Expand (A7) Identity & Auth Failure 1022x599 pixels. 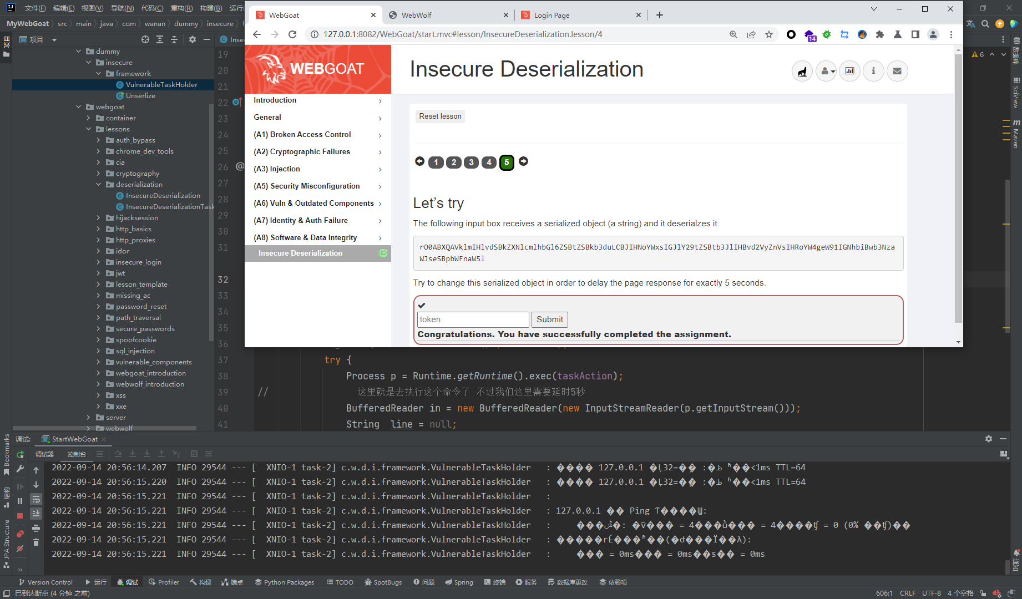click(x=318, y=221)
